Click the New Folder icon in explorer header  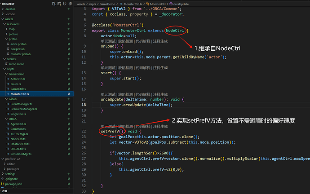click(59, 4)
